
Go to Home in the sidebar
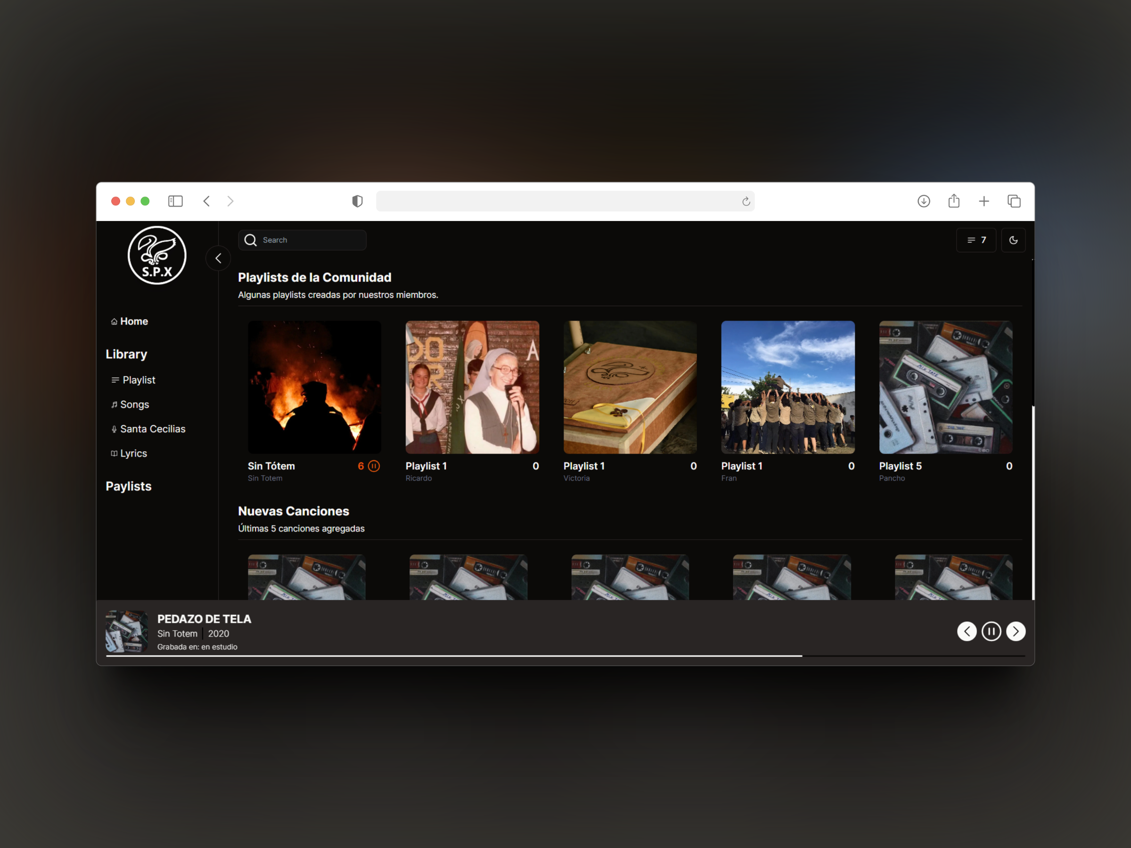130,321
